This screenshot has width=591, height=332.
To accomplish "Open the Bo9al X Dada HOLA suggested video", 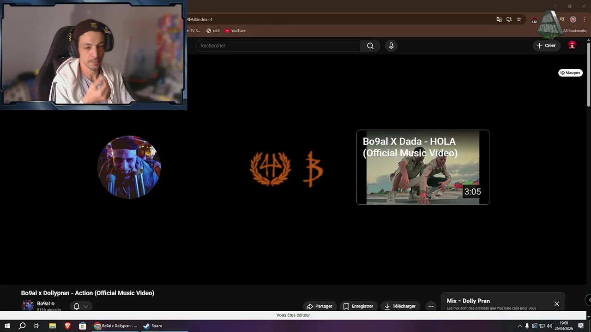I will (x=422, y=167).
